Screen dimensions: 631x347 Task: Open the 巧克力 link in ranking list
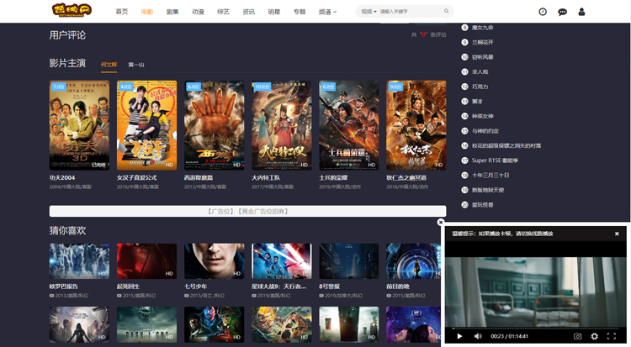coord(480,87)
